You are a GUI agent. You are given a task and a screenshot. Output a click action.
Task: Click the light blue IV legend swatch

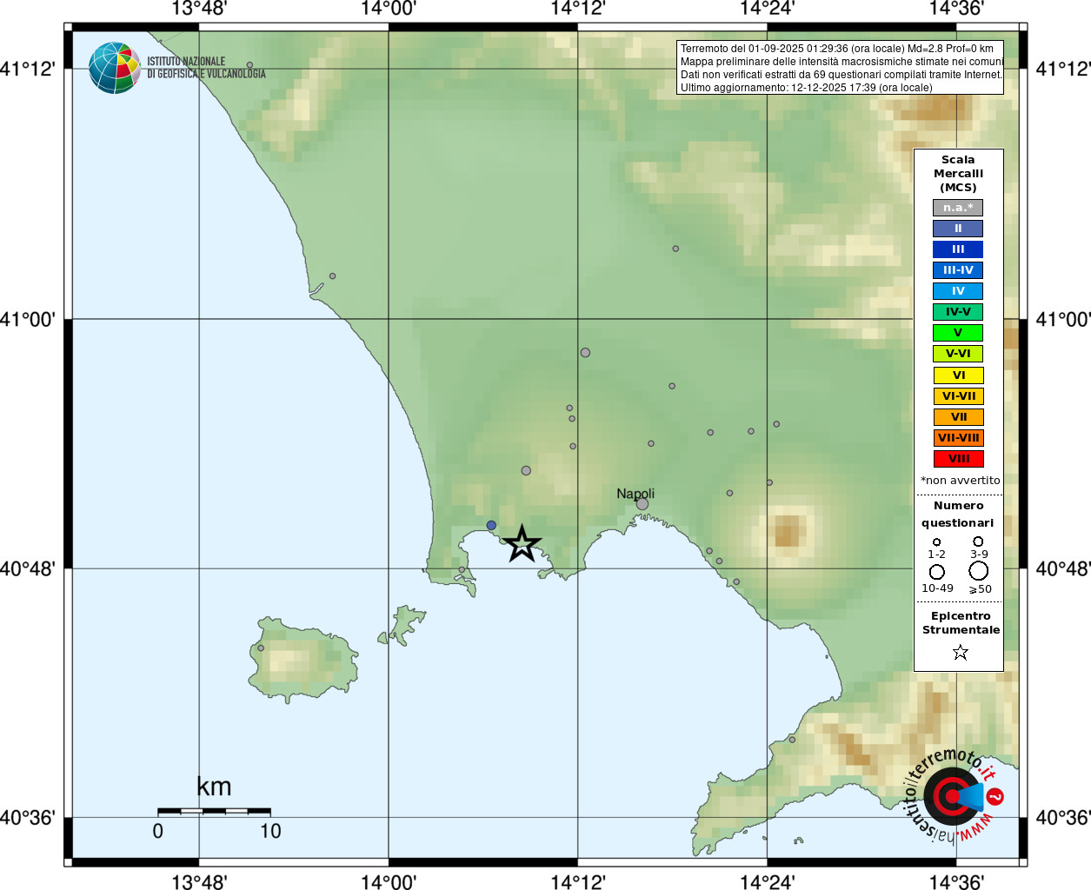pyautogui.click(x=958, y=291)
